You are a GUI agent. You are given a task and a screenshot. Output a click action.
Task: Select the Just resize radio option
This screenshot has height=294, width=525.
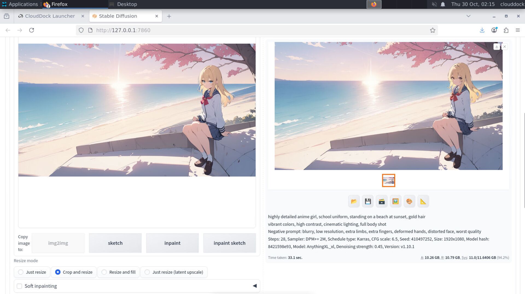point(21,272)
